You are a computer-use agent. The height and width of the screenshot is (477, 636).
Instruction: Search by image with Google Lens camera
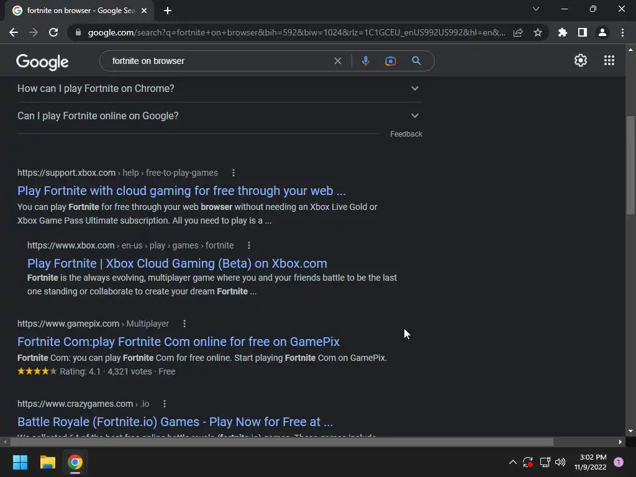pyautogui.click(x=390, y=61)
